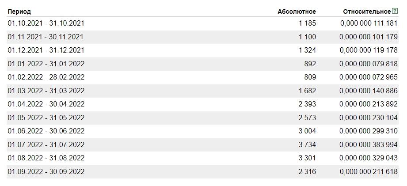Image resolution: width=407 pixels, height=186 pixels.
Task: Click the relative value 0,000 000 072 965
Action: click(369, 77)
